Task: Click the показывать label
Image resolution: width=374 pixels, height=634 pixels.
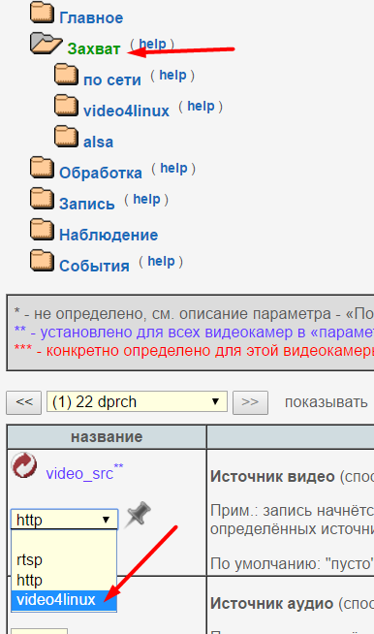Action: tap(327, 402)
